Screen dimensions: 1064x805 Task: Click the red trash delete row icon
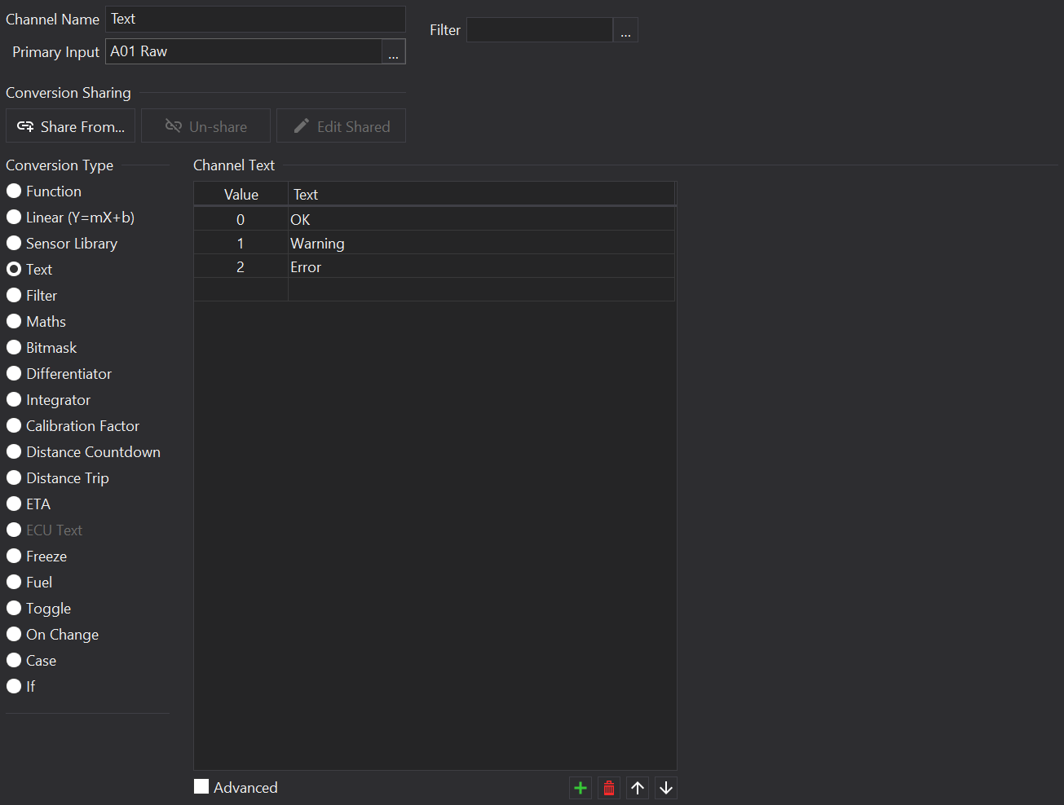click(609, 788)
